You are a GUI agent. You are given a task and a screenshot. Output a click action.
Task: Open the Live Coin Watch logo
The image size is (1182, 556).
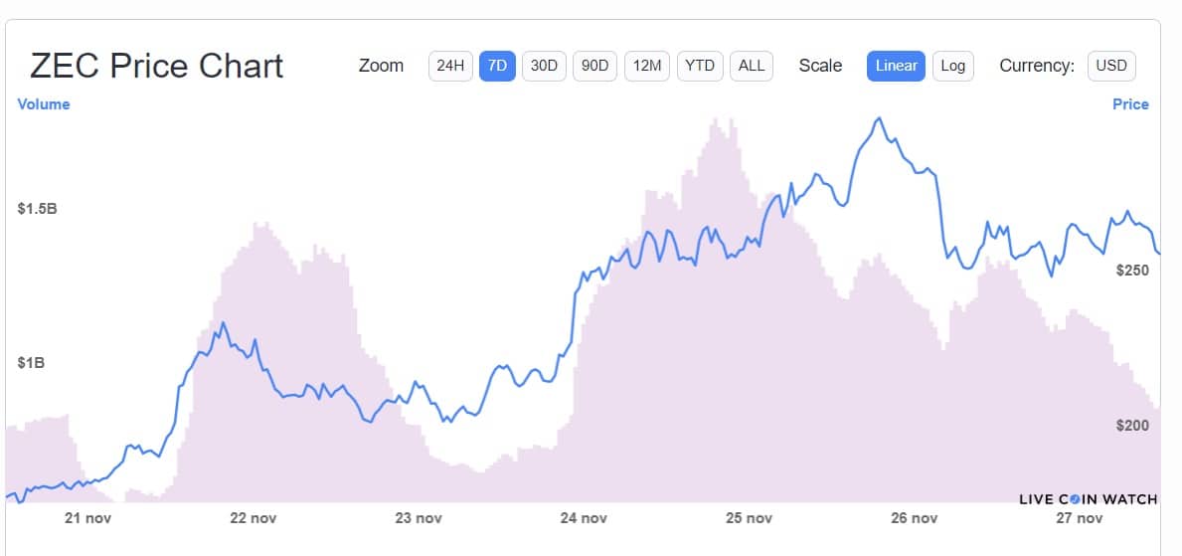click(x=1087, y=499)
